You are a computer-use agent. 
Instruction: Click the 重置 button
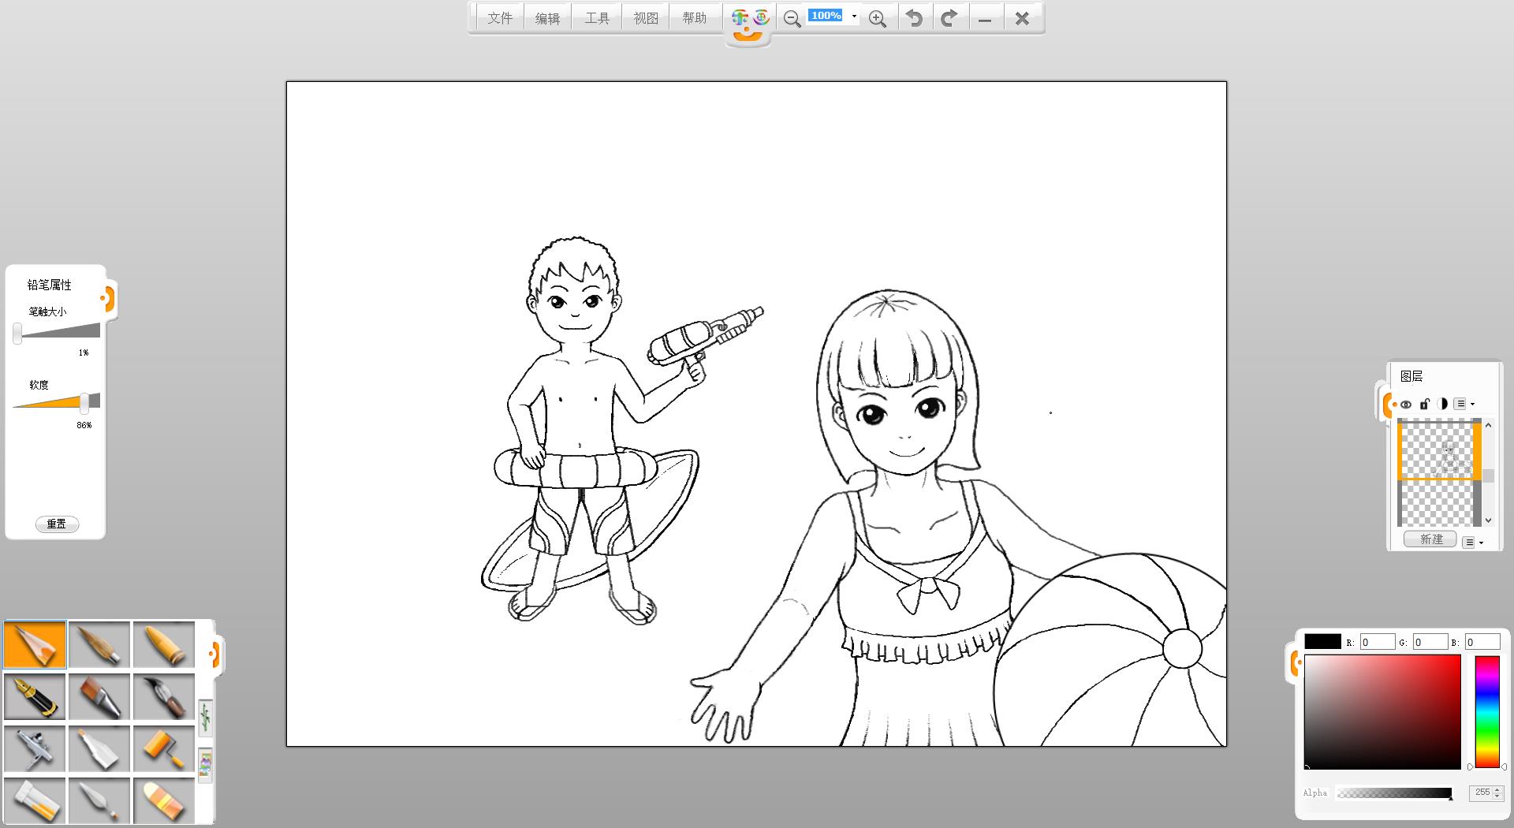tap(57, 524)
